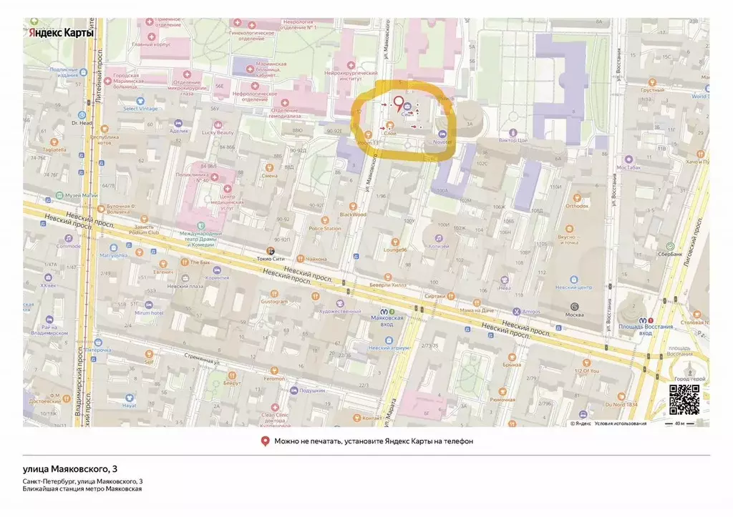Open the Mirum hotel icon
The width and height of the screenshot is (733, 517).
pos(149,305)
